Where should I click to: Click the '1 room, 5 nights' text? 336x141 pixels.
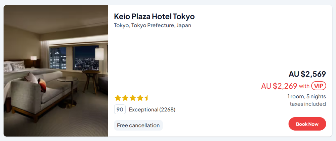[x=306, y=96]
